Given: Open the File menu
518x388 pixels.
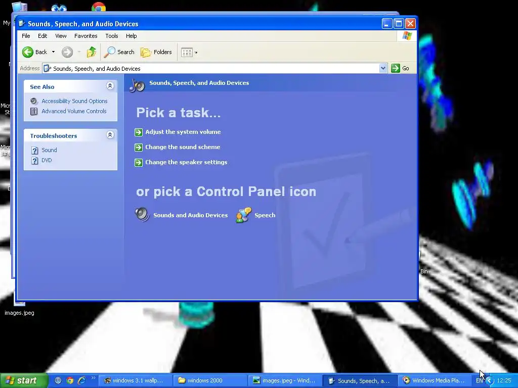Looking at the screenshot, I should tap(26, 36).
